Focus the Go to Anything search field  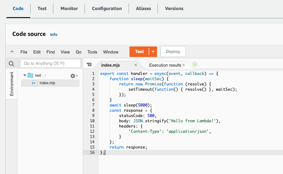click(50, 64)
